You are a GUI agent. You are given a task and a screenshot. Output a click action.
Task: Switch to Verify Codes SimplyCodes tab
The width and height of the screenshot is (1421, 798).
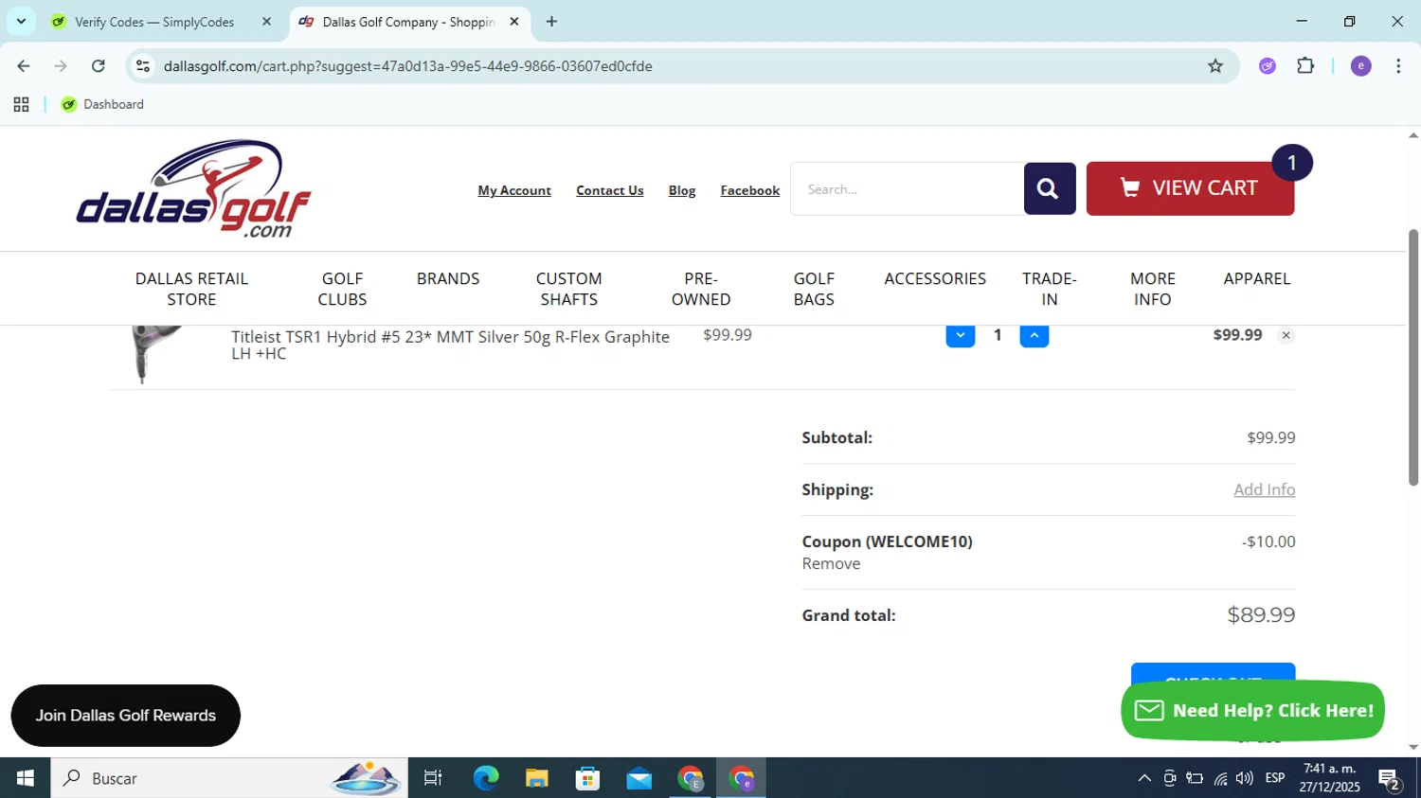153,22
